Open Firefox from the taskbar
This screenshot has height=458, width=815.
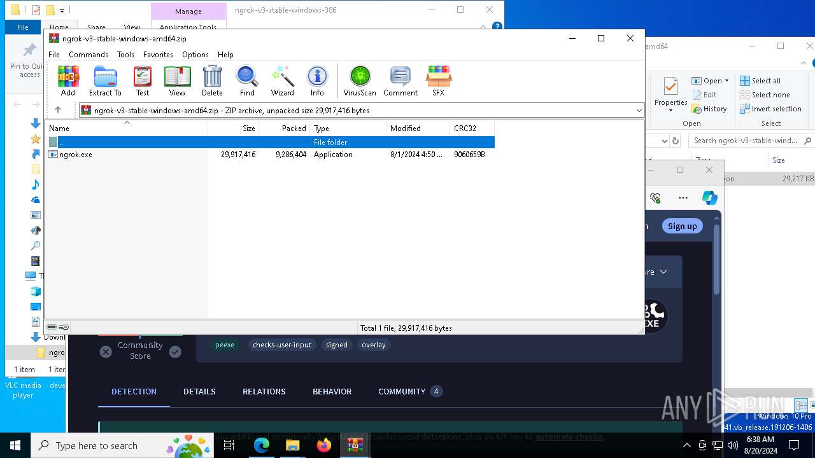324,445
